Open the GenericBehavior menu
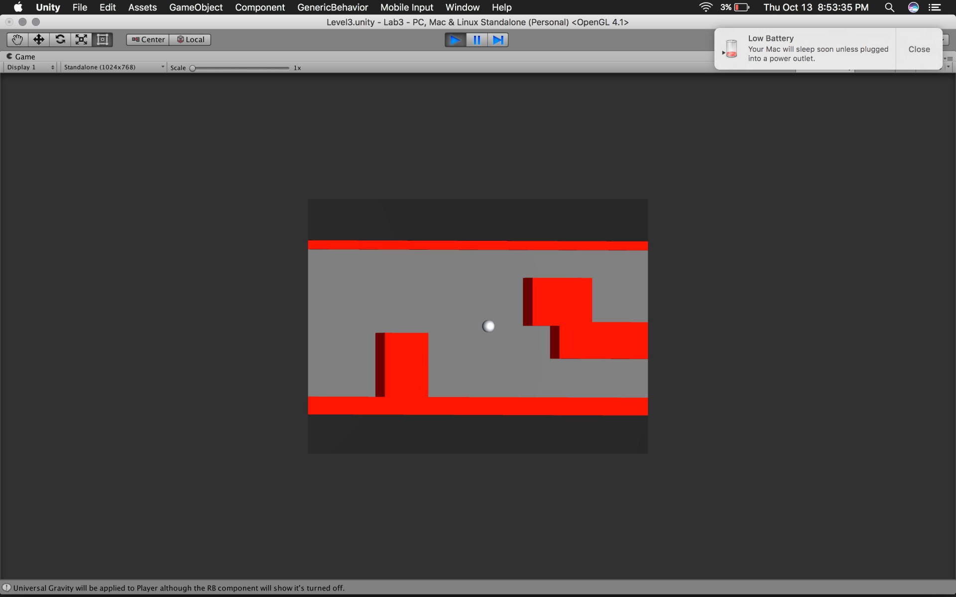This screenshot has height=597, width=956. pyautogui.click(x=333, y=7)
